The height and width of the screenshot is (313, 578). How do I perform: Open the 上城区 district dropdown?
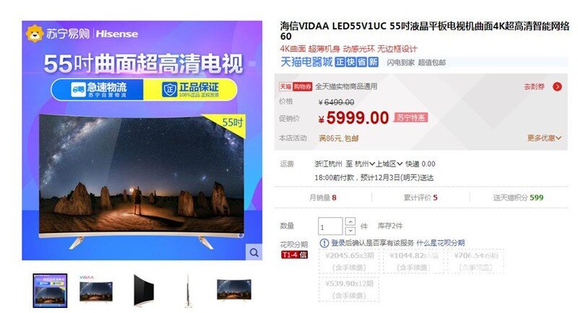[389, 164]
